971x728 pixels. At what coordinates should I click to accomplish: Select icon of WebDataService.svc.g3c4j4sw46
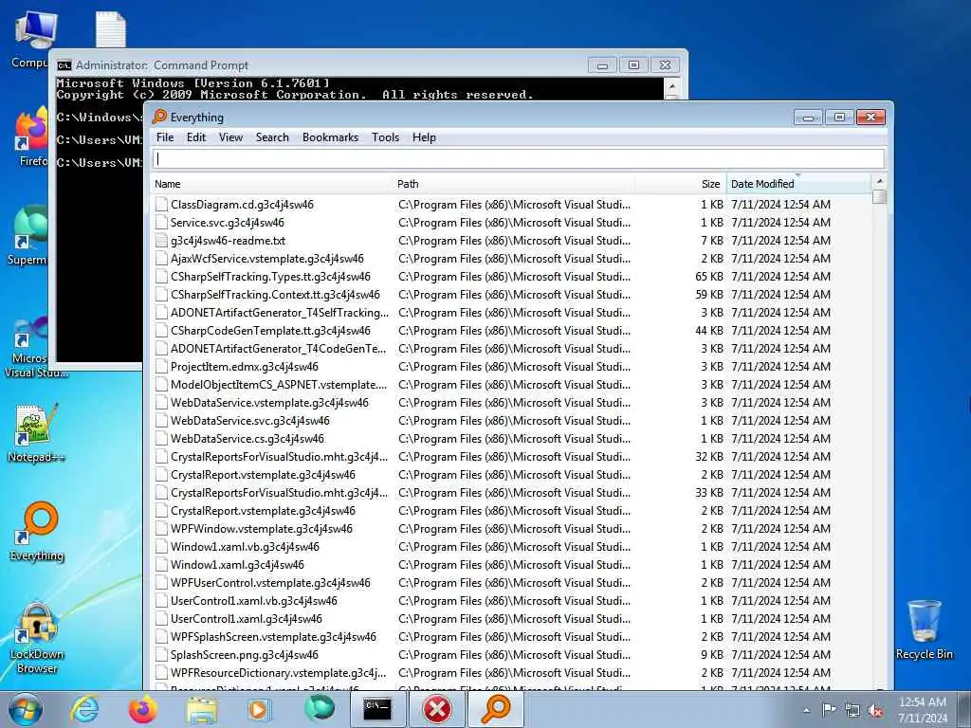pyautogui.click(x=161, y=420)
